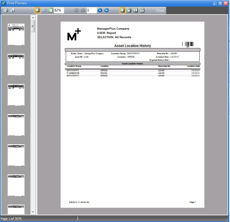Open the first page thumbnail
This screenshot has height=222, width=230.
pyautogui.click(x=16, y=34)
